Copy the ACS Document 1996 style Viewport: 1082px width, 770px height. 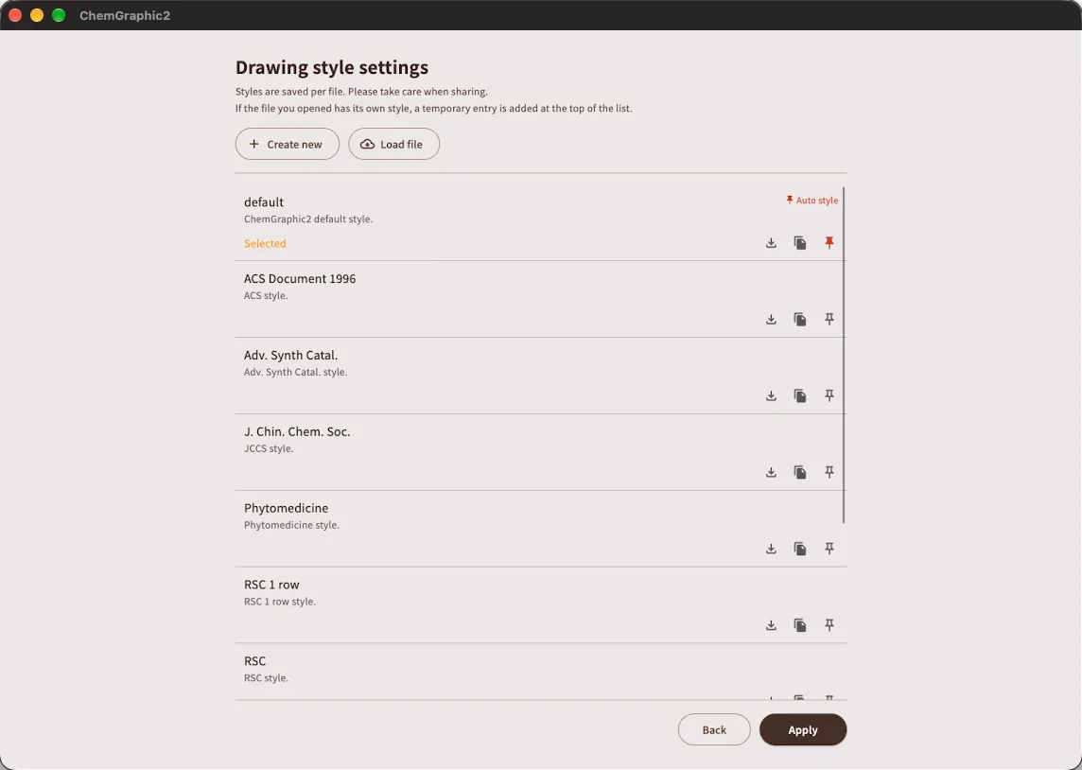pos(800,320)
